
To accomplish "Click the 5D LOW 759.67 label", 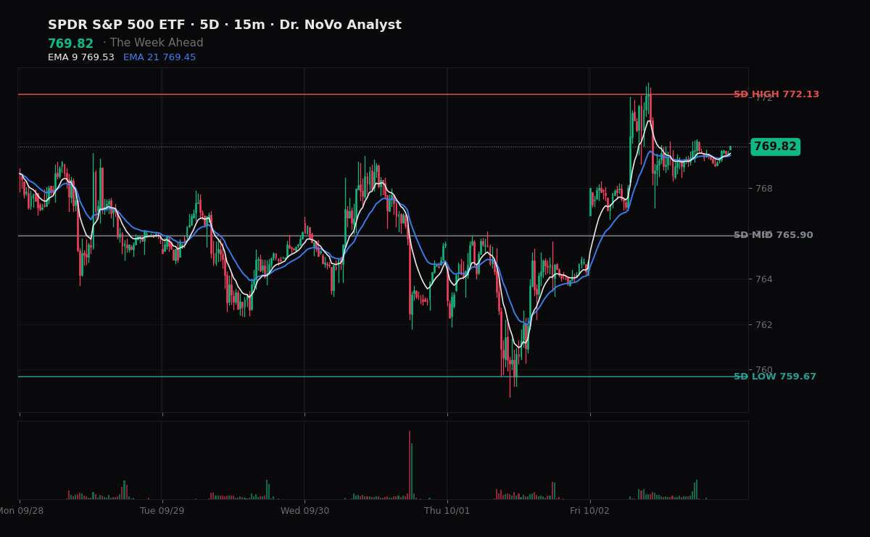I will (x=775, y=377).
